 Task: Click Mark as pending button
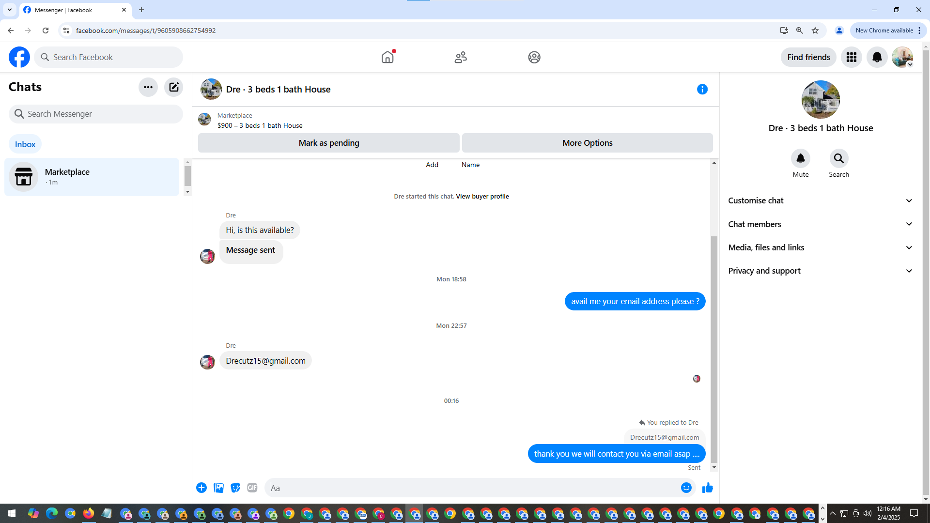click(329, 143)
